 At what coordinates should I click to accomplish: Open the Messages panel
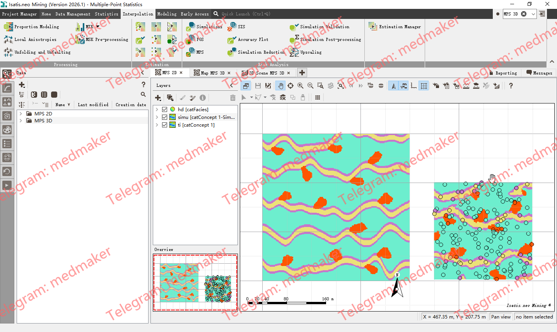coord(539,73)
